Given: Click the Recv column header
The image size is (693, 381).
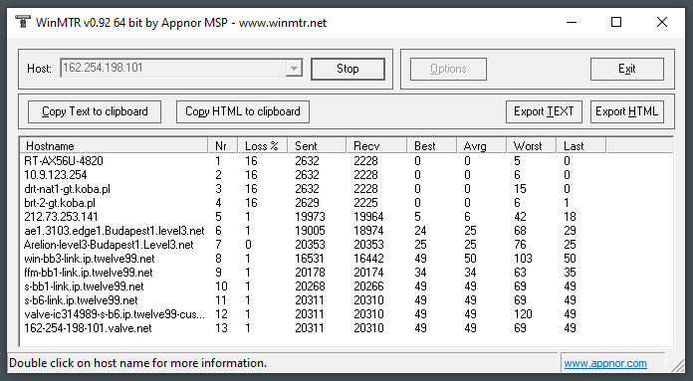Looking at the screenshot, I should coord(376,145).
